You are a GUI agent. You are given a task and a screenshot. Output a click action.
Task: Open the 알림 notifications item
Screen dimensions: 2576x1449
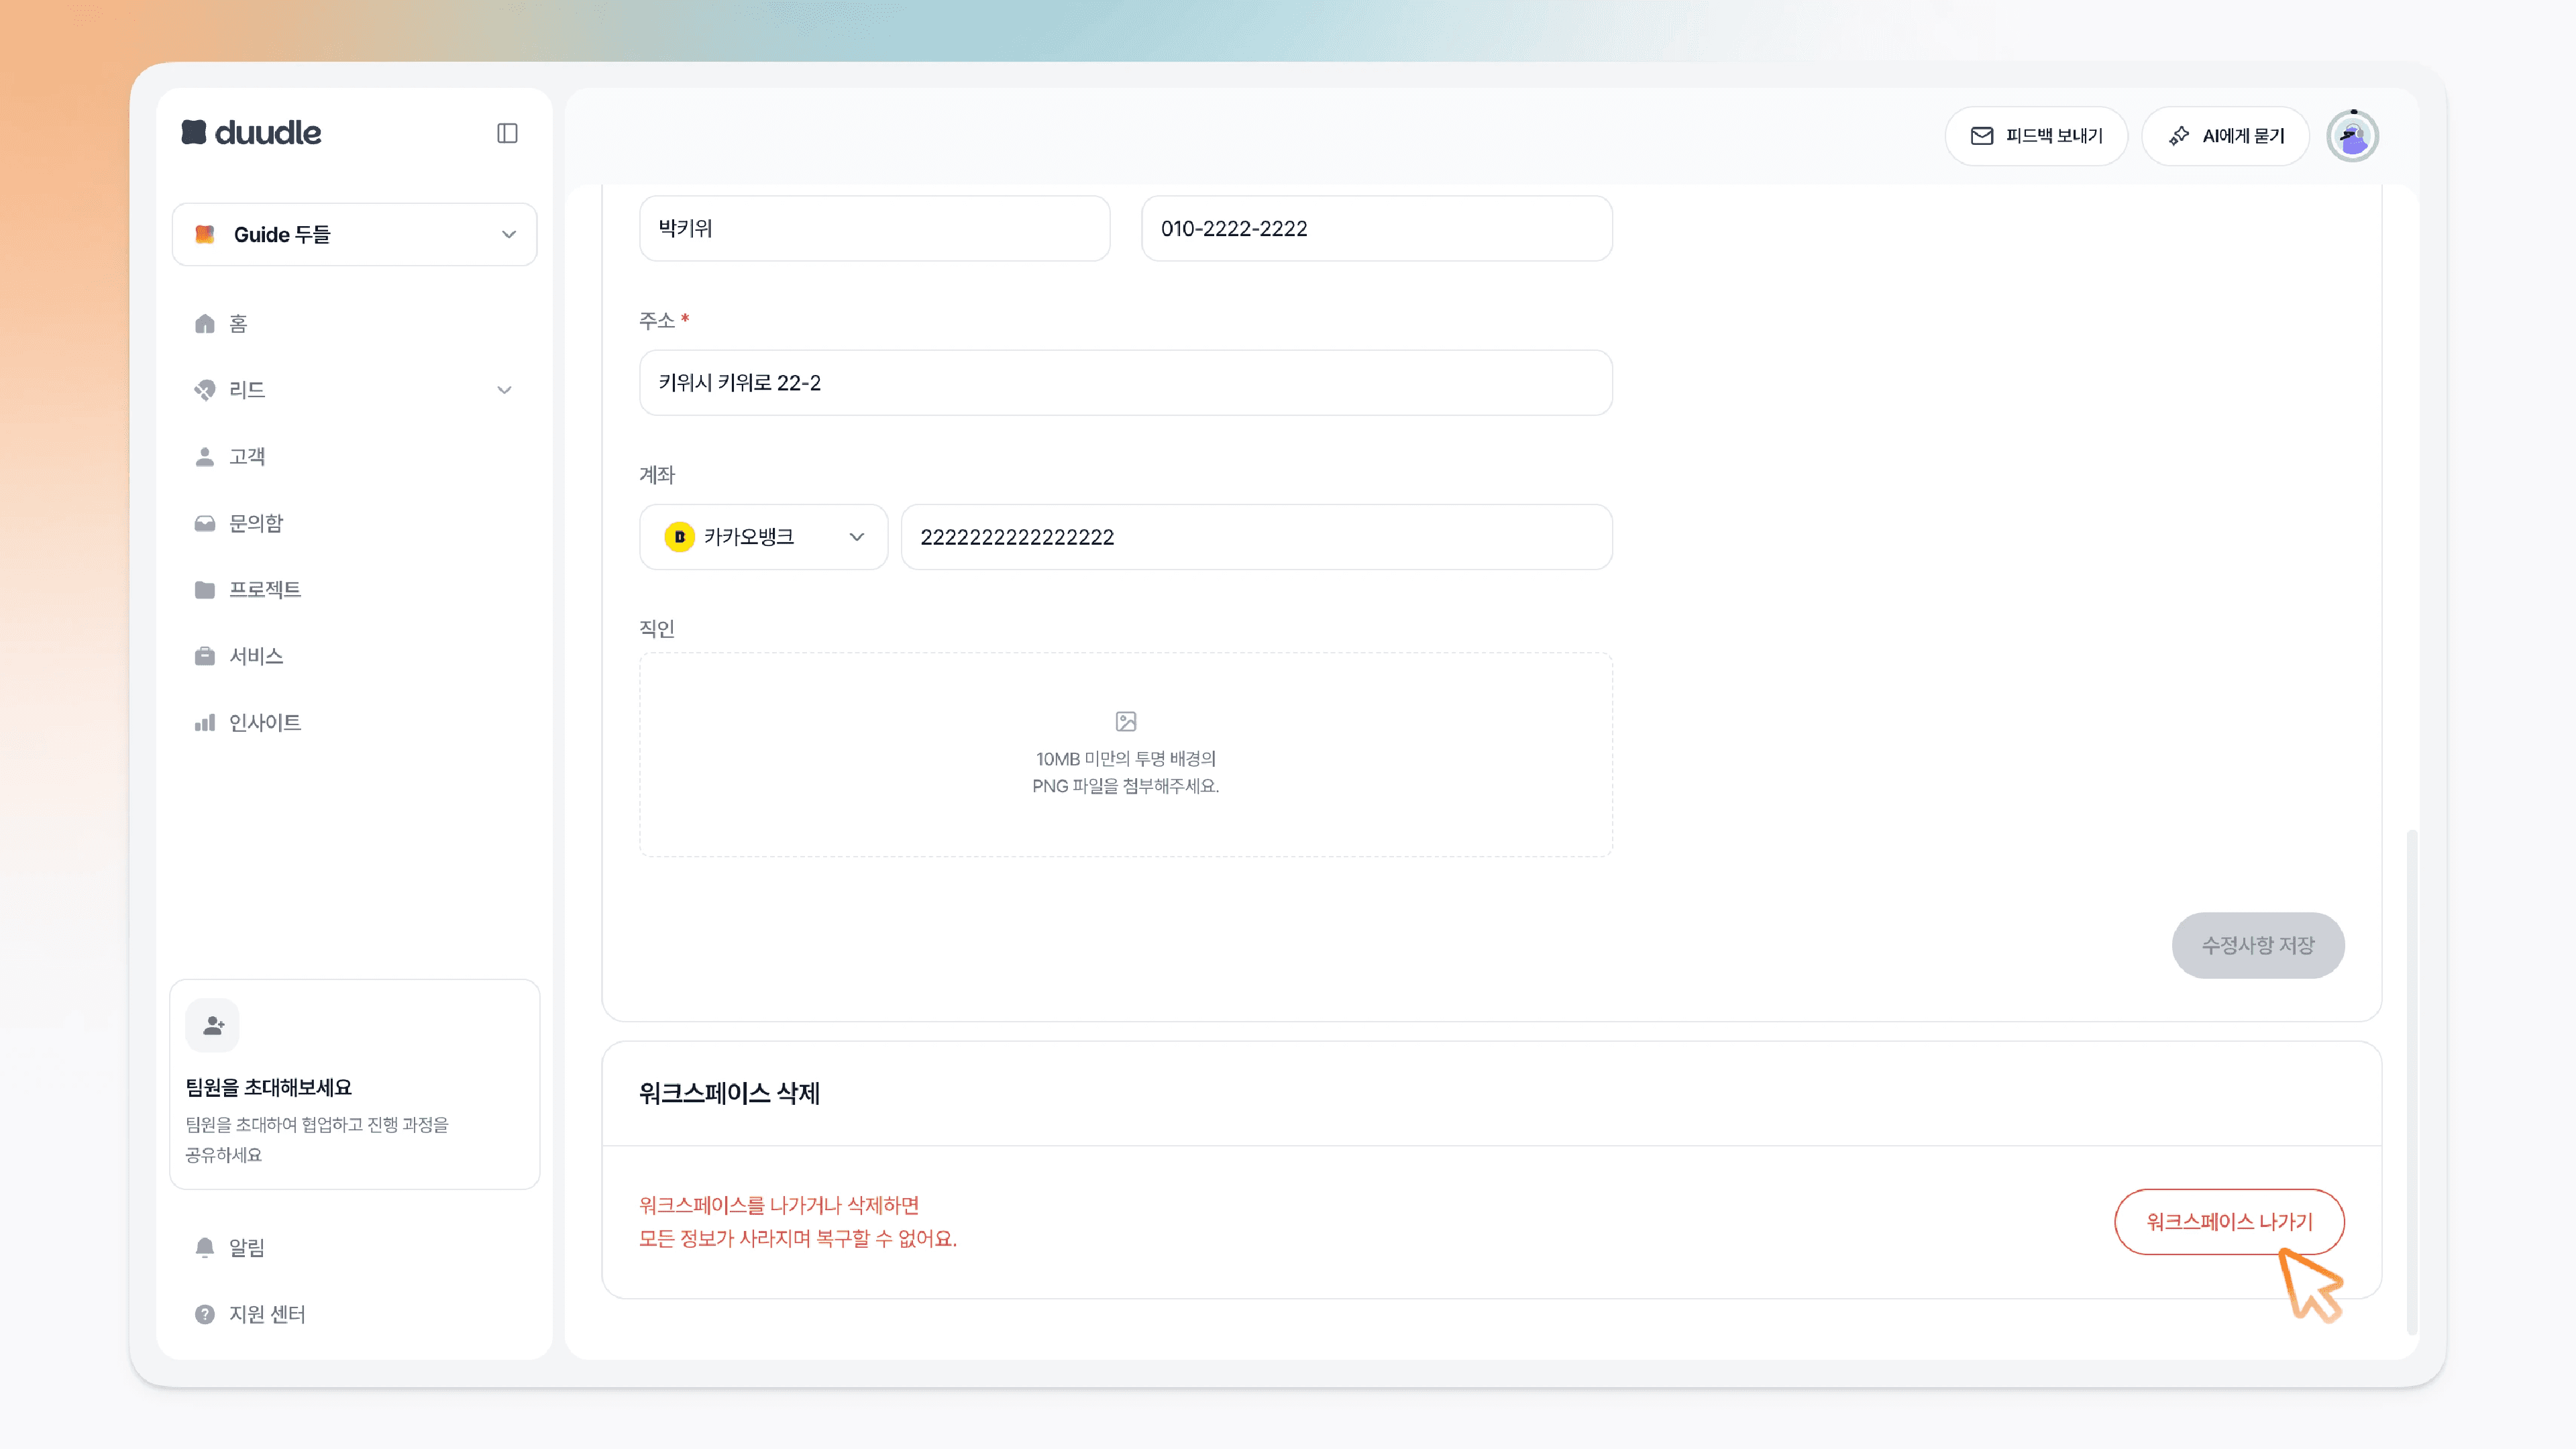pos(354,1247)
